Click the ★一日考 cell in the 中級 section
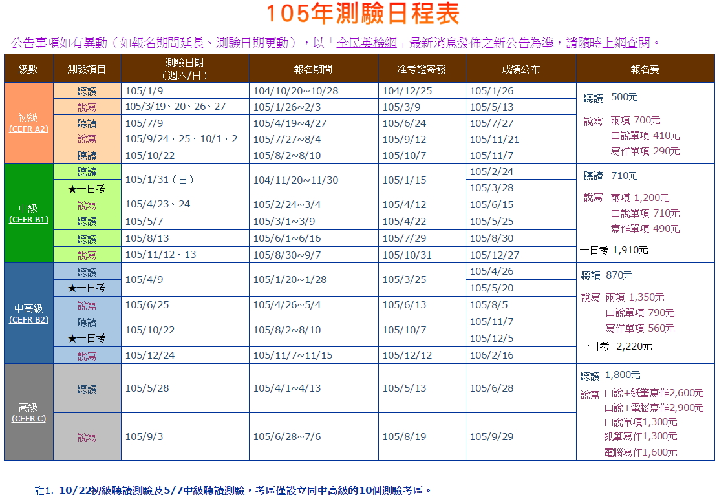Viewport: 717px width, 497px height. (x=87, y=188)
